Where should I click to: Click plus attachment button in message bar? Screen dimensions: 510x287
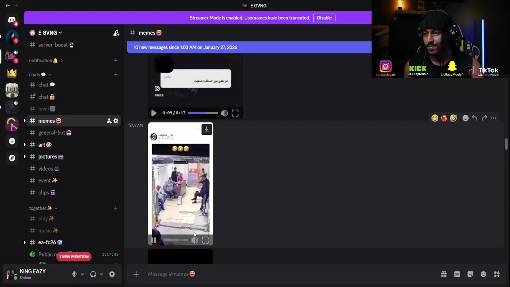(136, 274)
